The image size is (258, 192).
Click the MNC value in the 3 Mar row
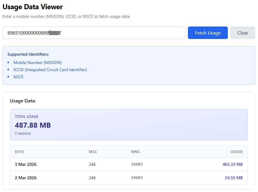(x=137, y=164)
